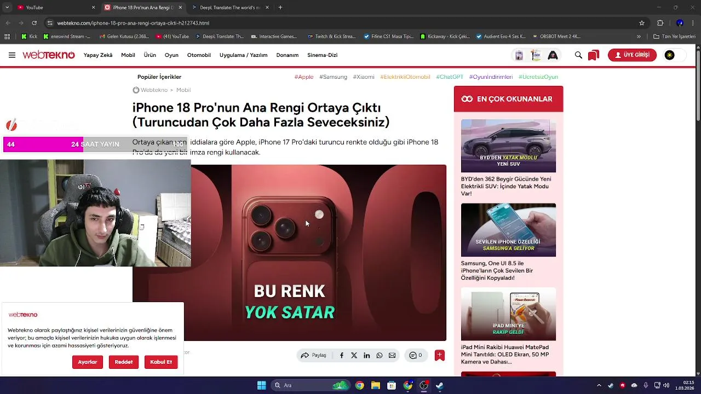The height and width of the screenshot is (394, 701).
Task: Bookmark the article with the red save icon
Action: [439, 355]
